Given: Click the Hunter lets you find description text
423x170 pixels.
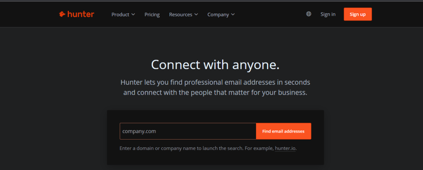Looking at the screenshot, I should coord(215,87).
